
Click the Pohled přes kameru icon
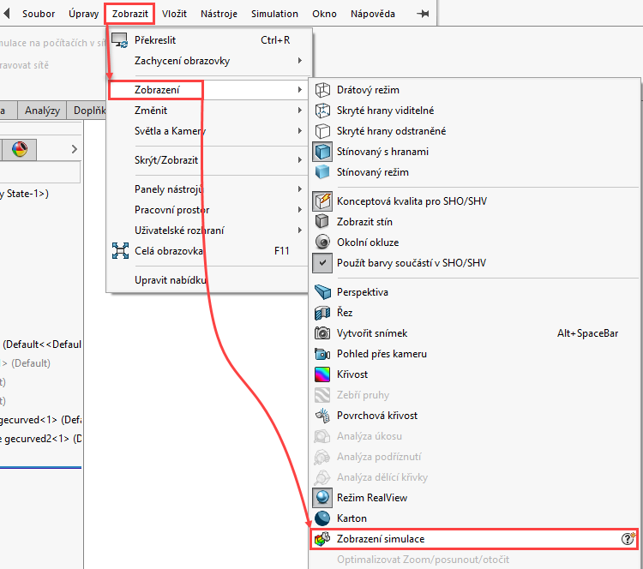pyautogui.click(x=322, y=353)
